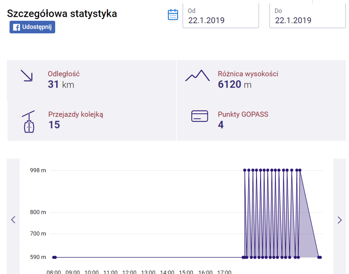Click the last peak point before descent slope

300,170
